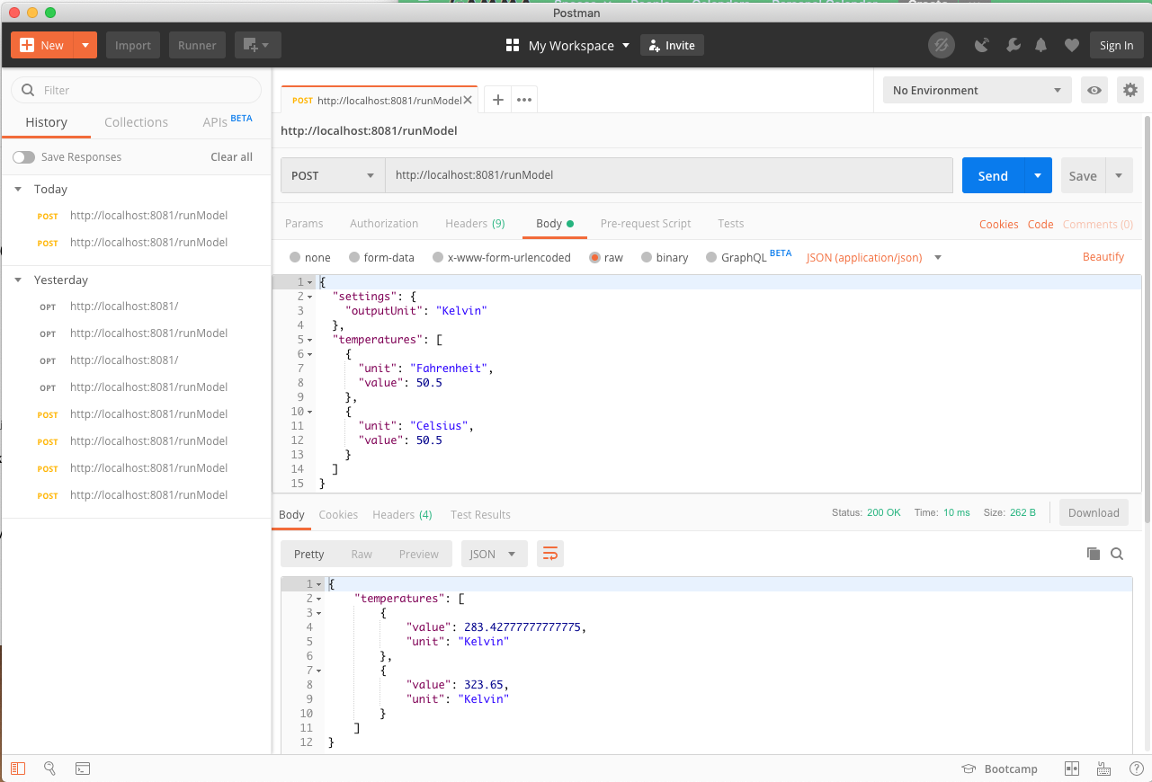Fold the temperatures array at request line 5

pyautogui.click(x=310, y=340)
